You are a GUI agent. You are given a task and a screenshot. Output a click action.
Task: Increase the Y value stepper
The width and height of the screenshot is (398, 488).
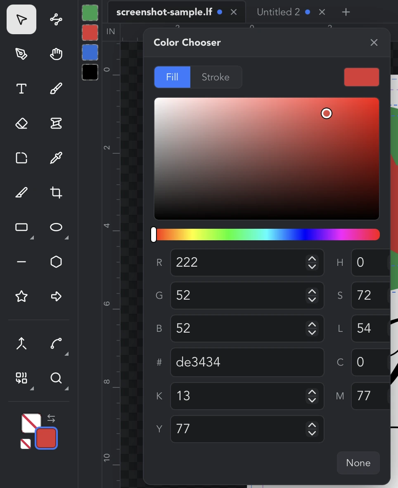pos(312,425)
